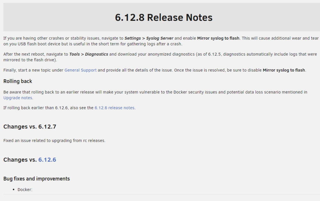
Task: Click the rc releases fix sentence
Action: [54, 141]
